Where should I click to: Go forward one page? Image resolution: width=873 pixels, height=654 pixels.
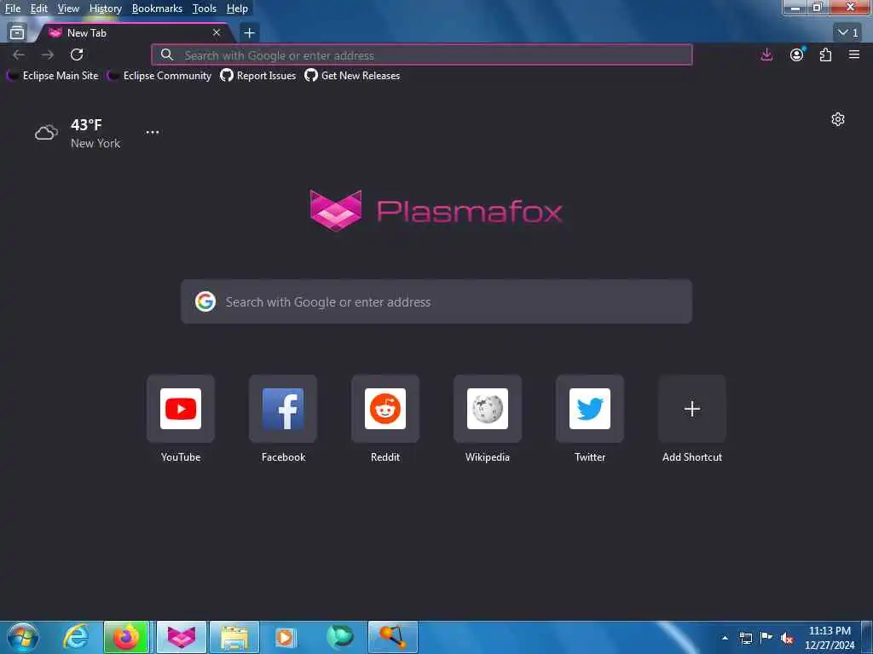pyautogui.click(x=48, y=54)
